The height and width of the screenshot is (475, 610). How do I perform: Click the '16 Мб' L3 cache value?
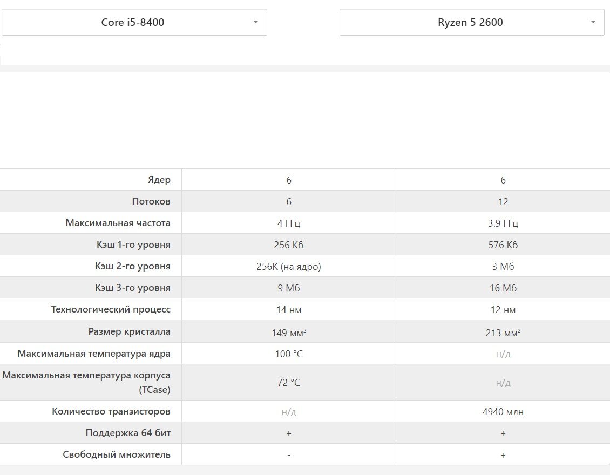tap(503, 288)
